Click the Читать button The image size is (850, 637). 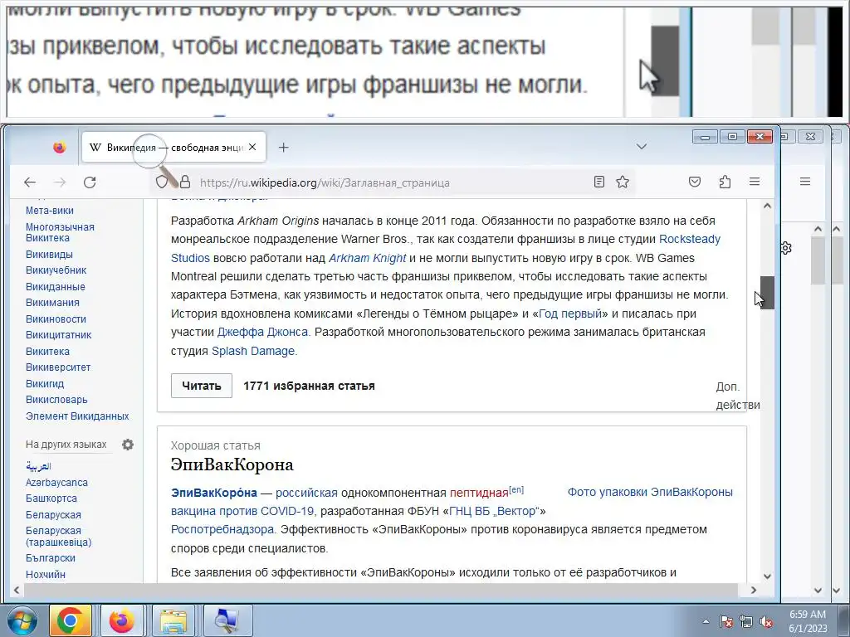(x=202, y=386)
